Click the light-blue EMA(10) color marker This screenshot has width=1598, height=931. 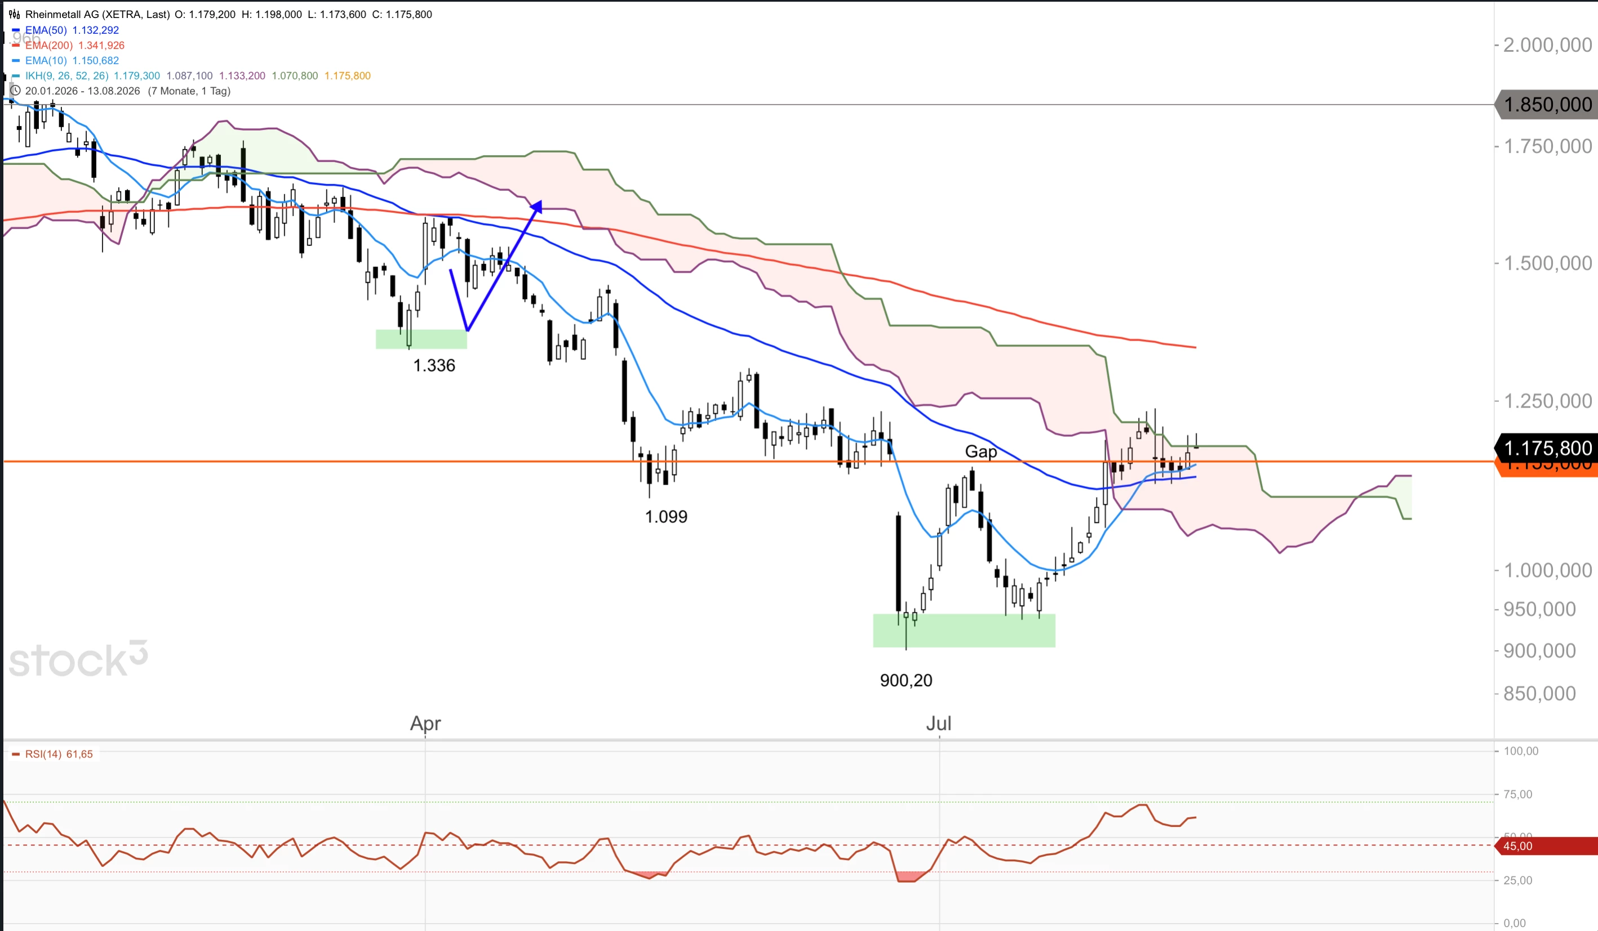[x=16, y=60]
